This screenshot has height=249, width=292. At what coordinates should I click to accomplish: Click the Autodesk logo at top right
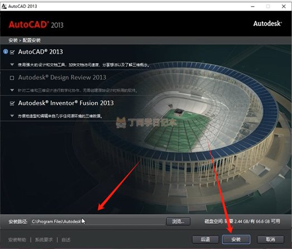pos(267,23)
